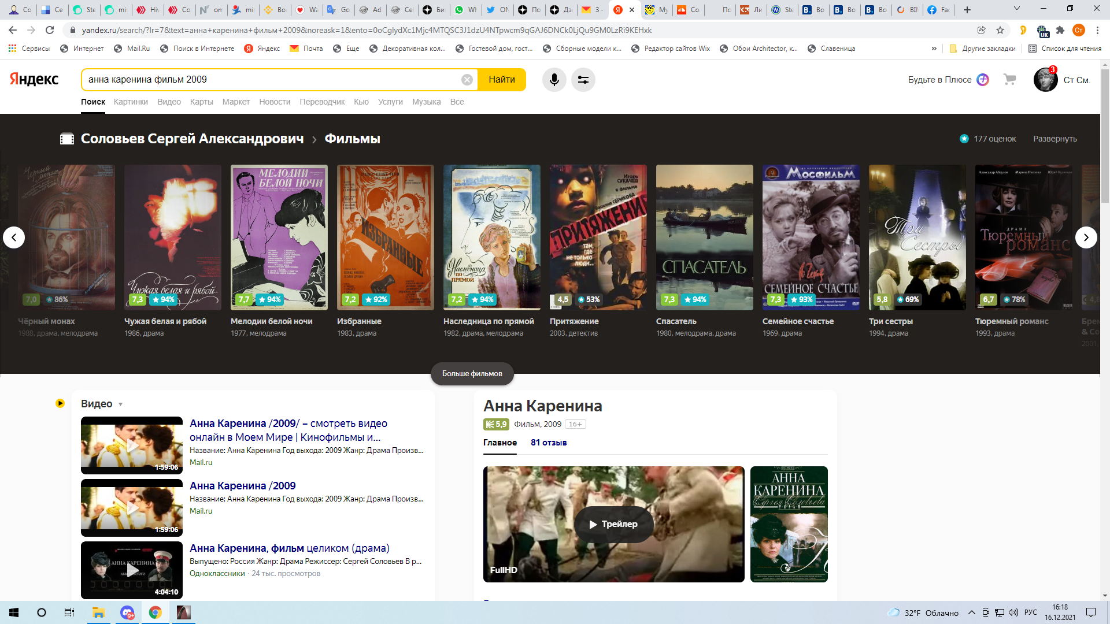
Task: Open the Все services tab
Action: click(x=457, y=102)
